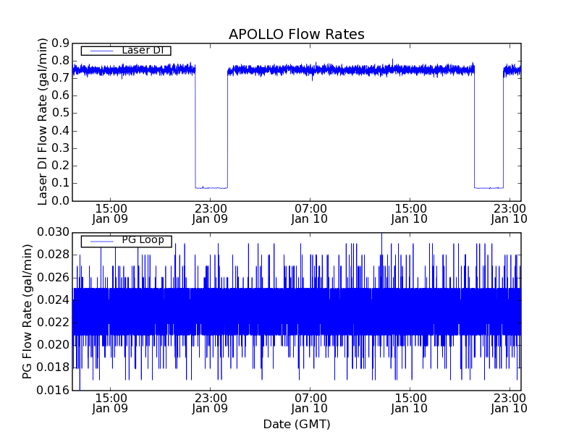Viewport: 579px width, 434px height.
Task: Select the 0.9 tick on Laser DI axis
Action: click(x=61, y=43)
